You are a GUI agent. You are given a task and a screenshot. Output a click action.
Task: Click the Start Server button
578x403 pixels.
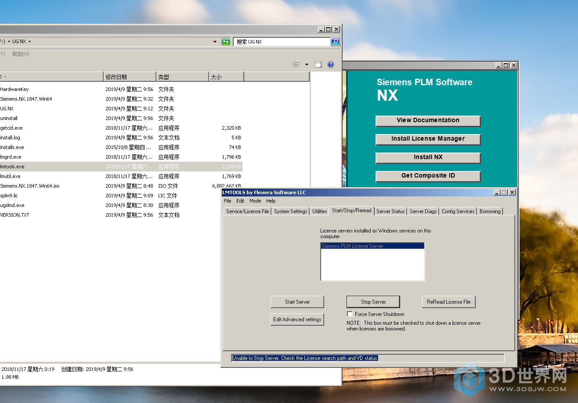click(x=297, y=302)
